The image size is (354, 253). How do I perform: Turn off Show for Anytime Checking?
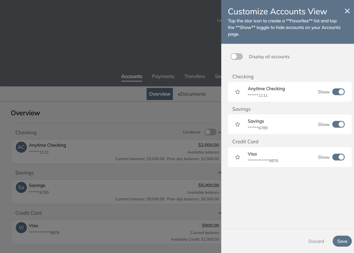point(338,92)
